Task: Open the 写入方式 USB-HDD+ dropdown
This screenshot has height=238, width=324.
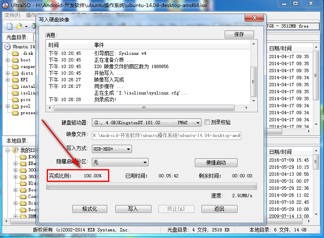Action: tap(112, 149)
